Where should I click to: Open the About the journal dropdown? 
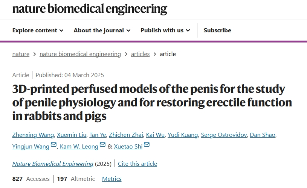click(x=102, y=30)
